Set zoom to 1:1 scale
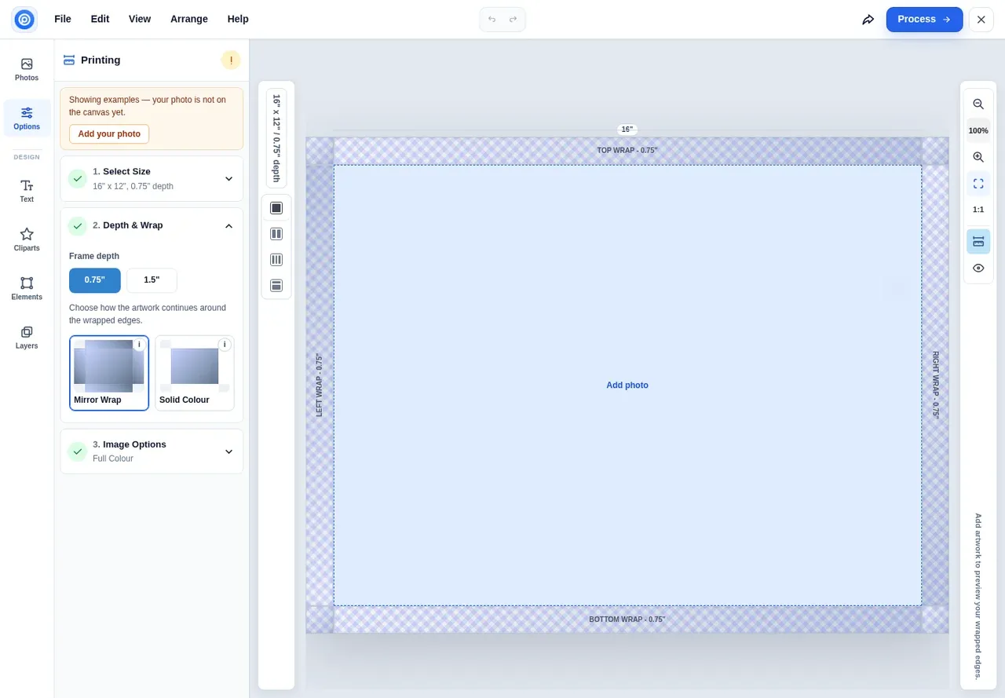Image resolution: width=1005 pixels, height=698 pixels. pyautogui.click(x=978, y=210)
